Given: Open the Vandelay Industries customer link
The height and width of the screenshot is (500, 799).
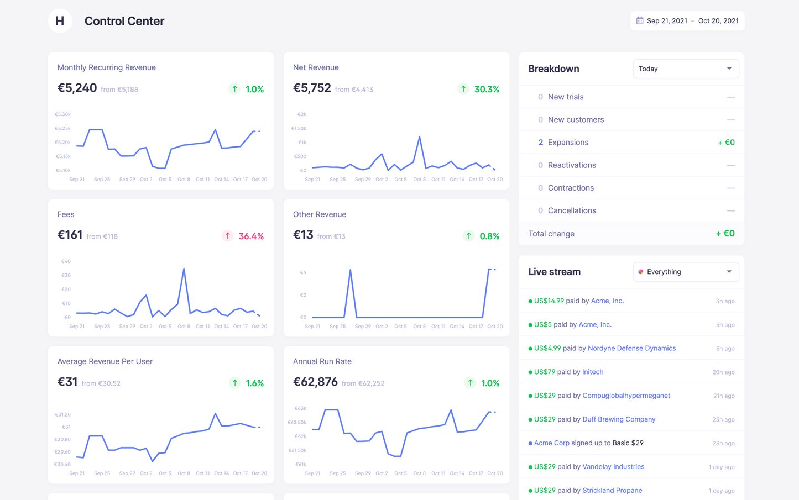Looking at the screenshot, I should click(613, 466).
